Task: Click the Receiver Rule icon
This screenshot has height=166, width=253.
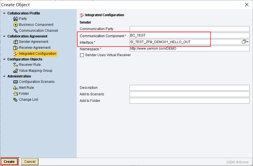Action: pyautogui.click(x=16, y=65)
